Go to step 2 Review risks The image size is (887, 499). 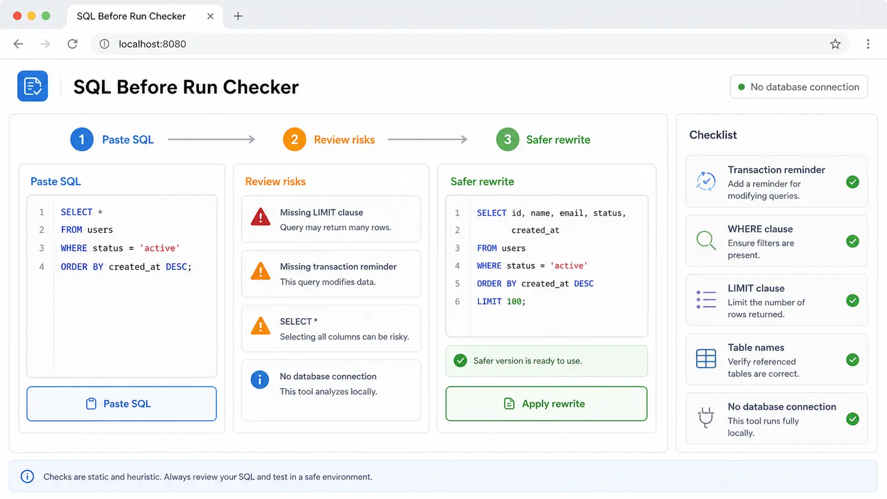tap(329, 140)
